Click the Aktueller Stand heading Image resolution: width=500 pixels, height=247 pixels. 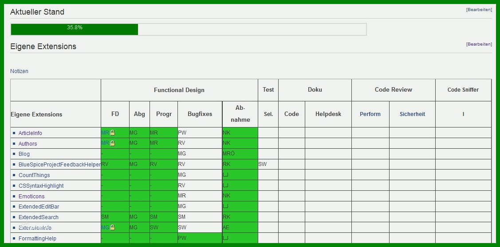(37, 12)
